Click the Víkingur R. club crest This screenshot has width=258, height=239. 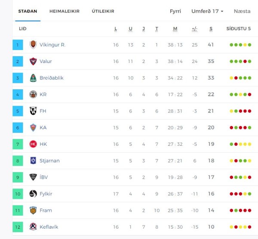(33, 45)
